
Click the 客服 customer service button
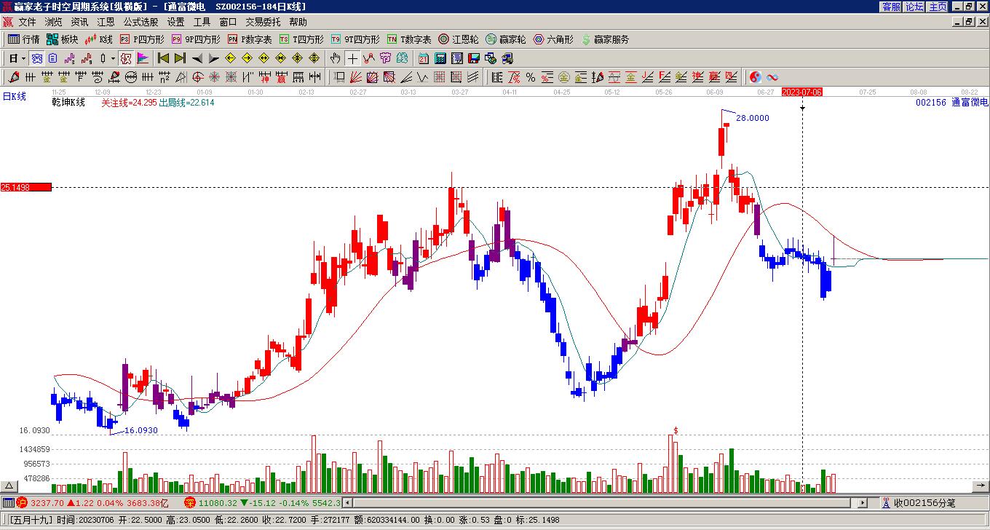[x=891, y=7]
